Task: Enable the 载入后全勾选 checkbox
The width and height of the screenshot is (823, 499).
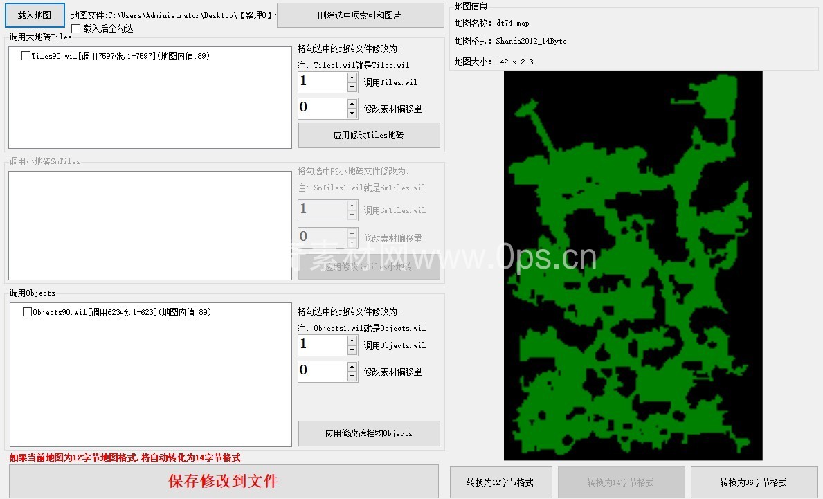Action: [76, 29]
